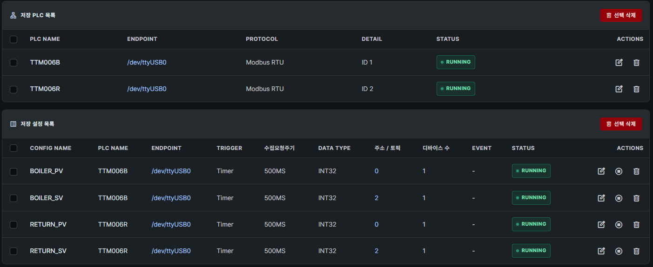Edit the BOILER_SV config
This screenshot has width=653, height=267.
pyautogui.click(x=601, y=198)
